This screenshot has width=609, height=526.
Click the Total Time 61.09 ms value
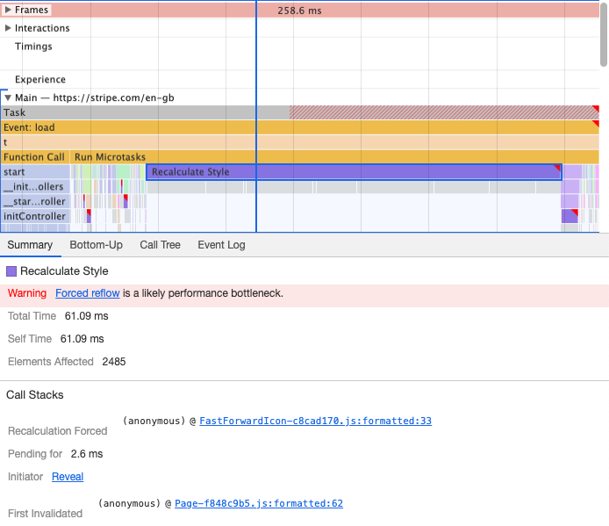click(x=86, y=316)
